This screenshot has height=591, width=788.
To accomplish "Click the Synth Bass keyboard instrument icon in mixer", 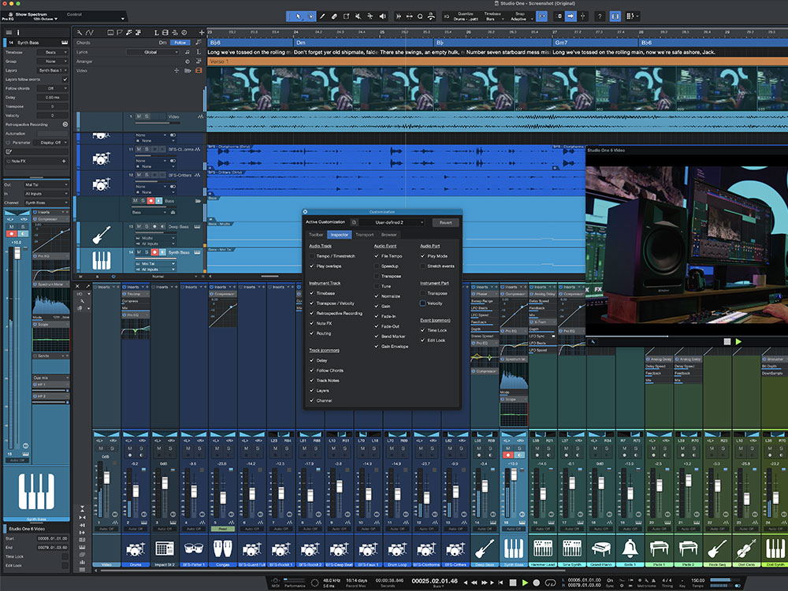I will 513,548.
